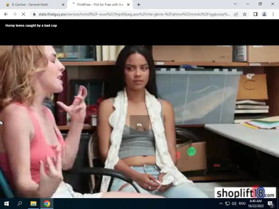The height and width of the screenshot is (209, 279).
Task: Open a new browser tab
Action: (139, 5)
